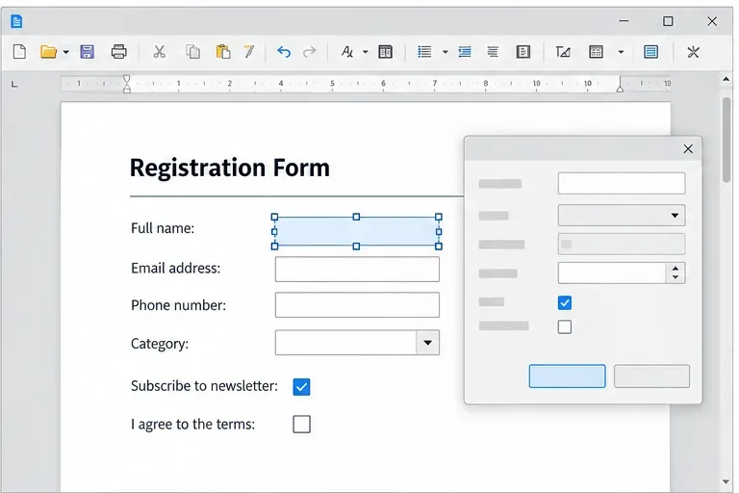Click the blue form sidebar icon
This screenshot has height=493, width=739.
(650, 51)
